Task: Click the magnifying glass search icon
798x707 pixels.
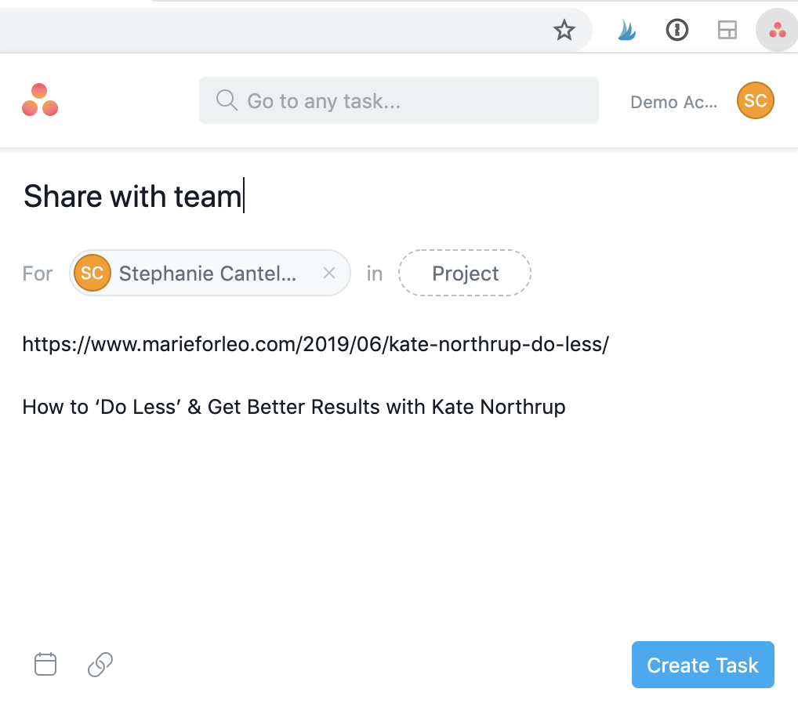Action: [227, 100]
